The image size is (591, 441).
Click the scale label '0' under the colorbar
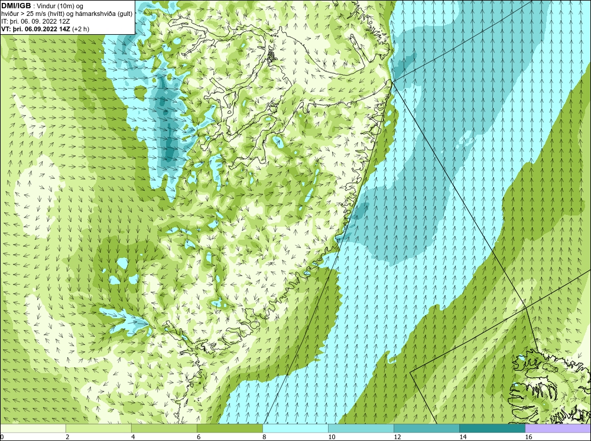point(2,437)
